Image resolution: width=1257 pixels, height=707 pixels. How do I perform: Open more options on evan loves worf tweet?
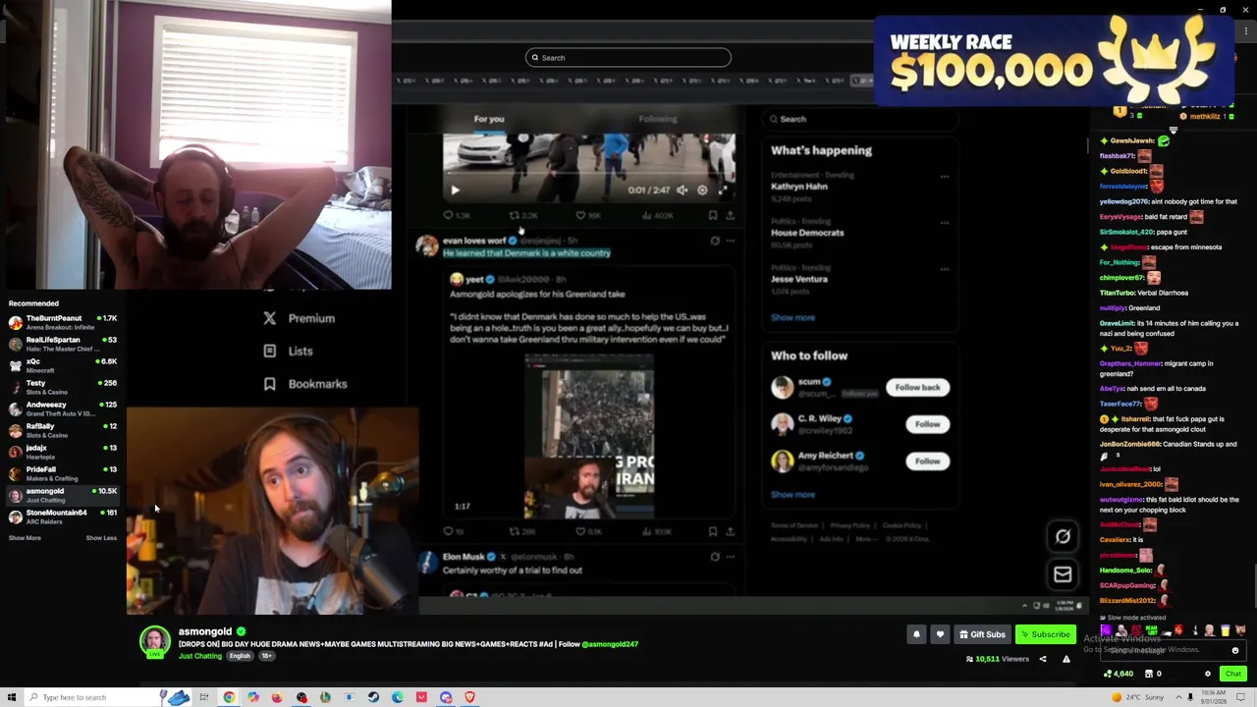point(730,241)
